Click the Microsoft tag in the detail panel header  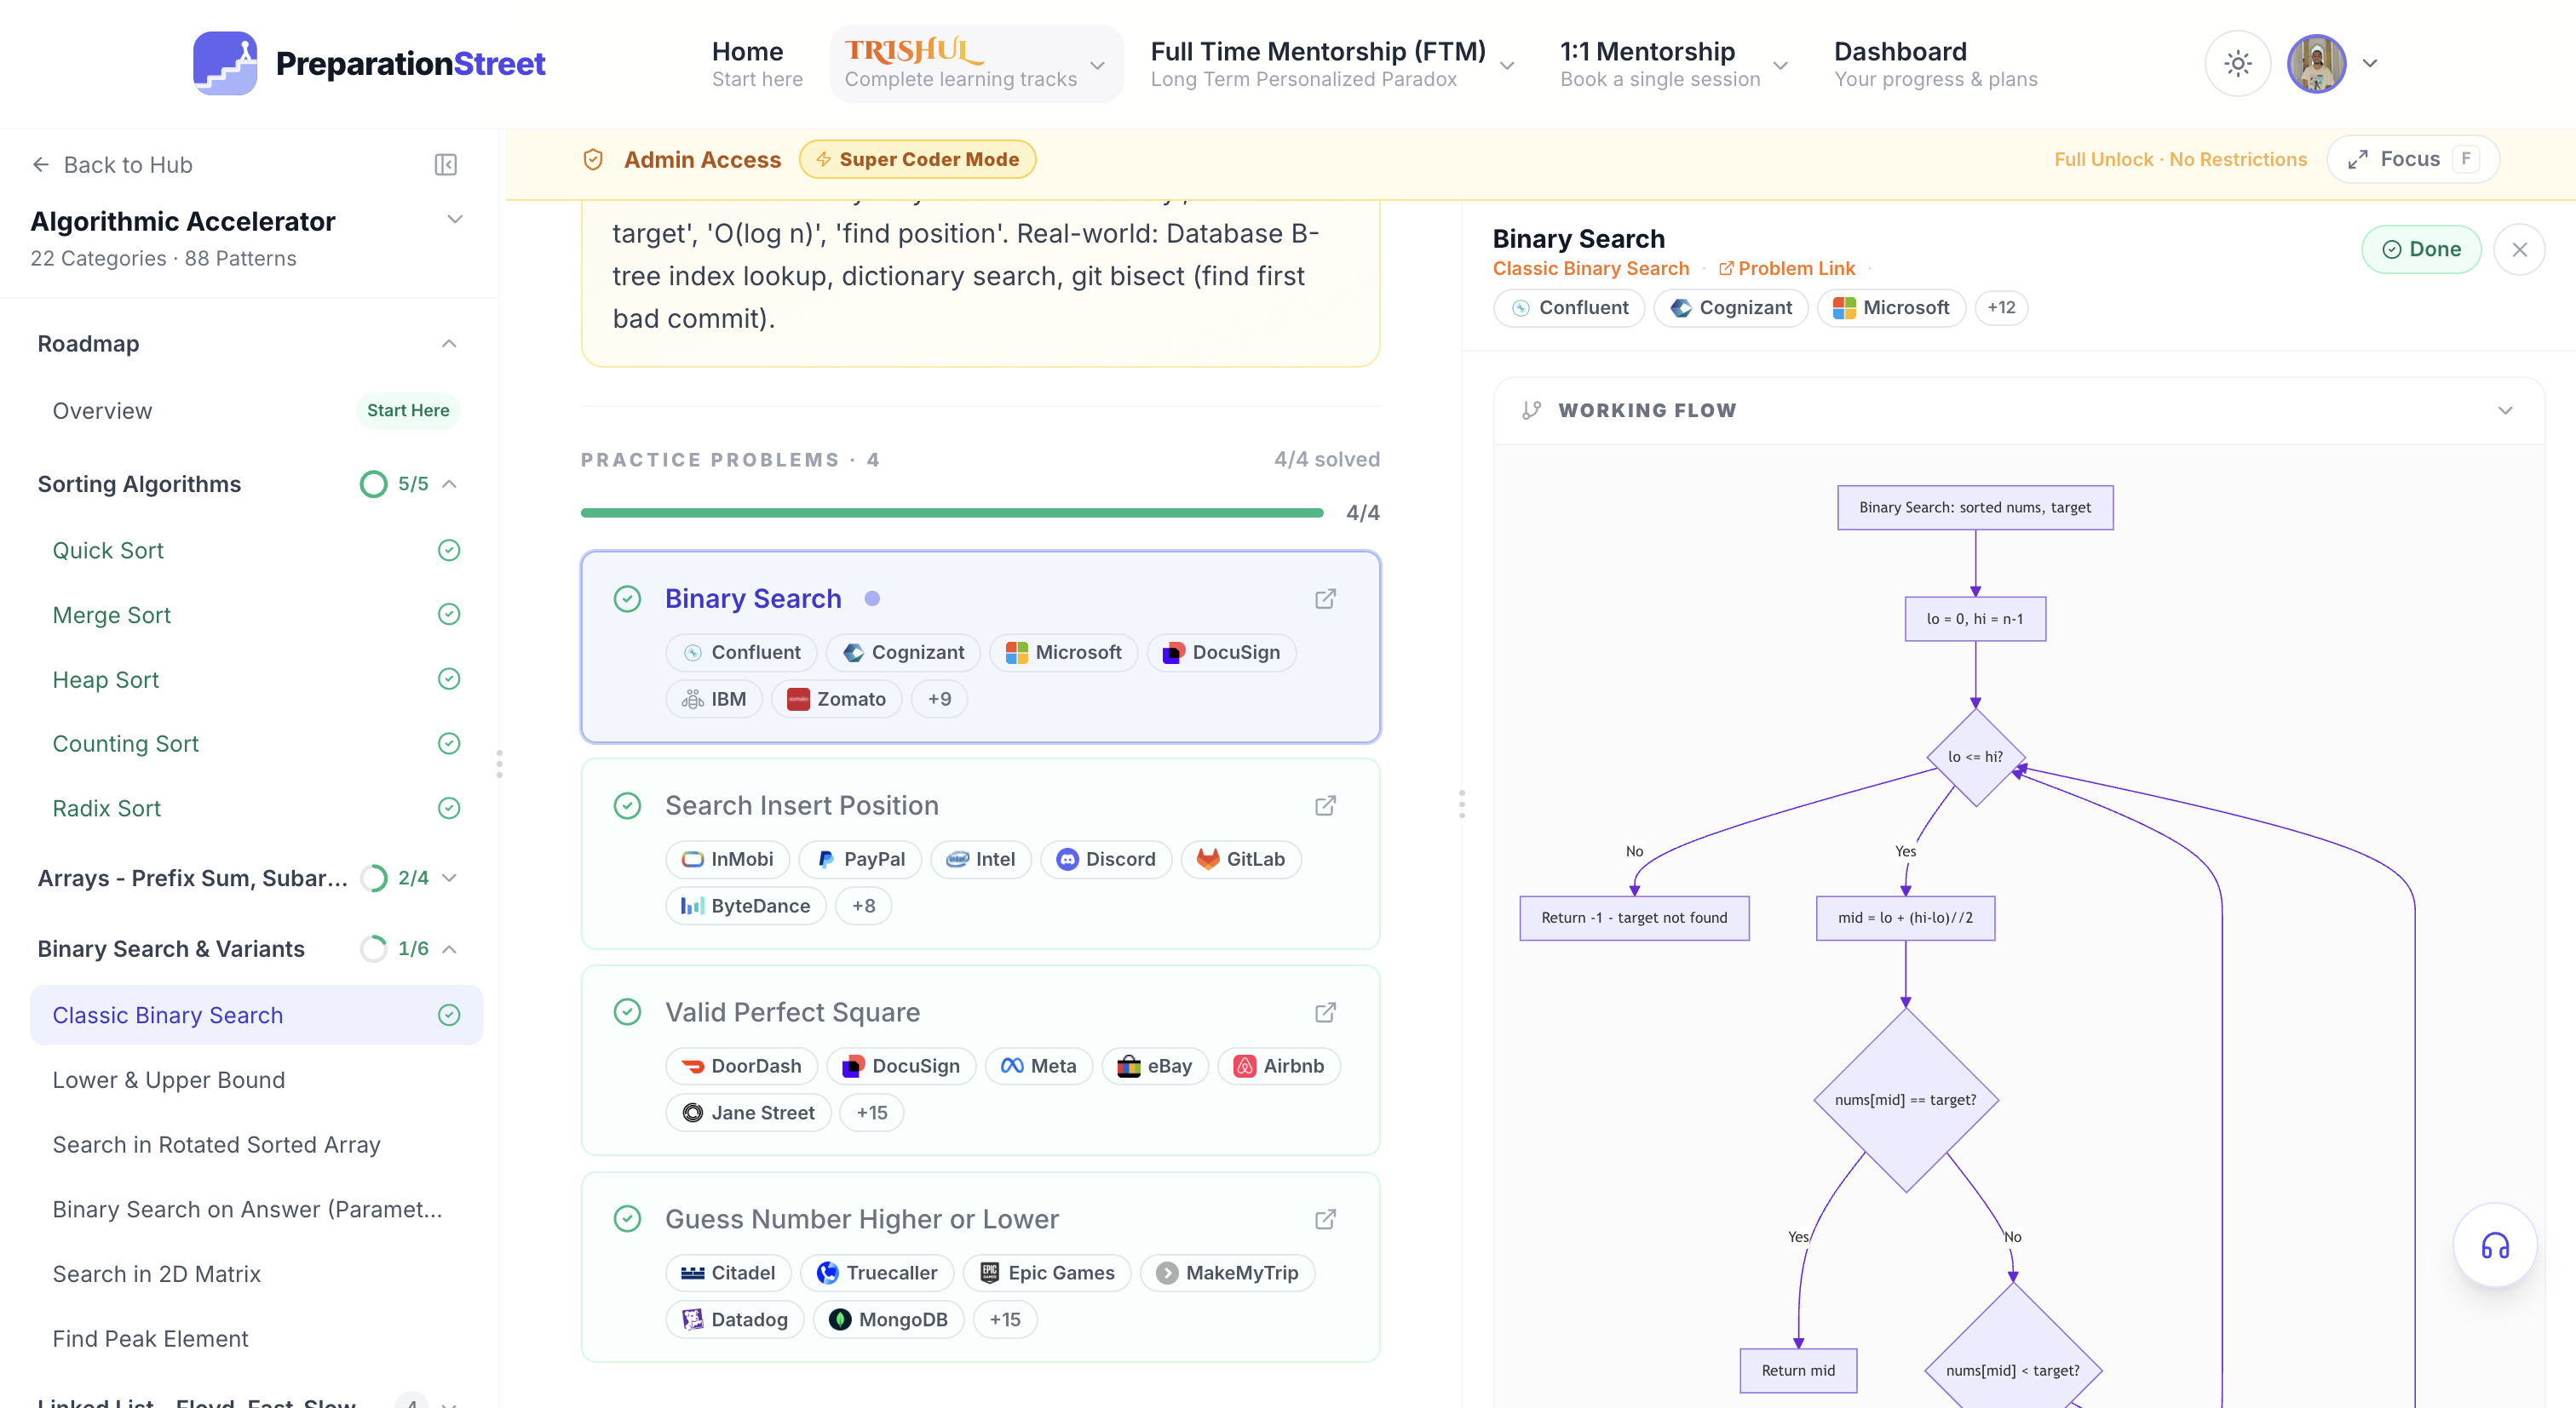(1891, 308)
